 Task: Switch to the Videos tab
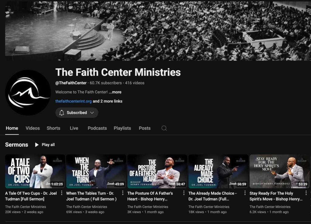[x=33, y=128]
